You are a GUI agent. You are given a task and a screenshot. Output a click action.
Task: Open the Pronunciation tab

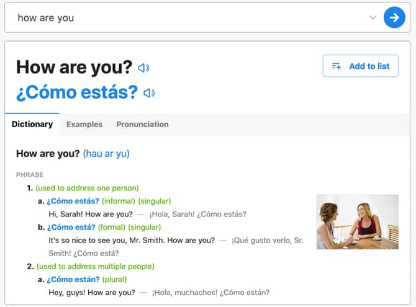tap(142, 124)
